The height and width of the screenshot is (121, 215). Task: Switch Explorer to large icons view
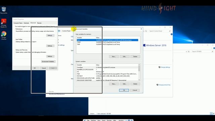point(214,113)
